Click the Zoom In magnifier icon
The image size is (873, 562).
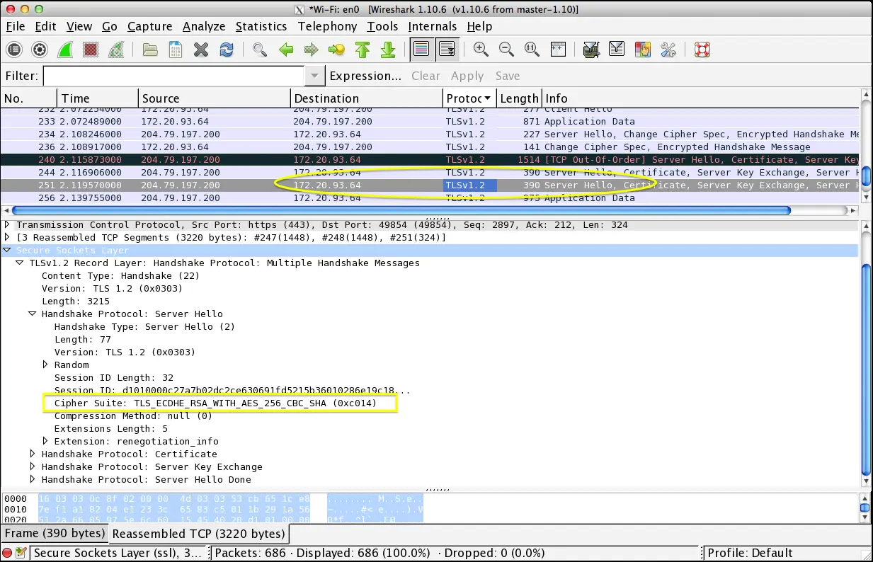tap(481, 50)
